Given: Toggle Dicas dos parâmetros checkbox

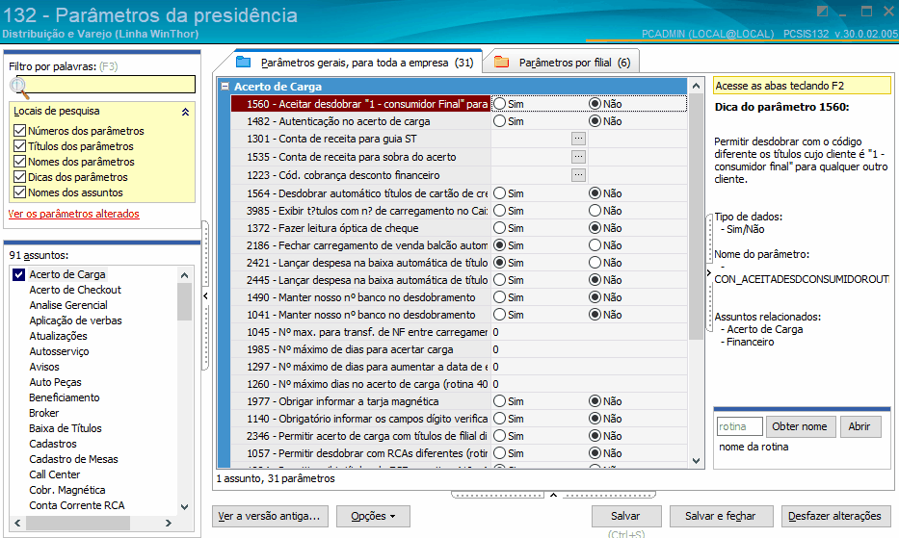Looking at the screenshot, I should tap(19, 177).
